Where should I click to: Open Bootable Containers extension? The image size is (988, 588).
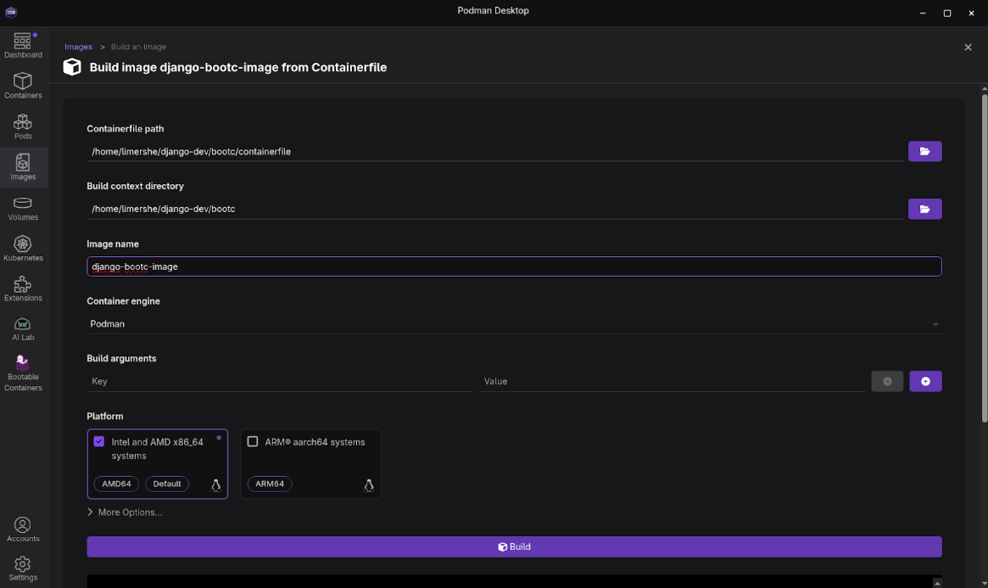pos(23,372)
